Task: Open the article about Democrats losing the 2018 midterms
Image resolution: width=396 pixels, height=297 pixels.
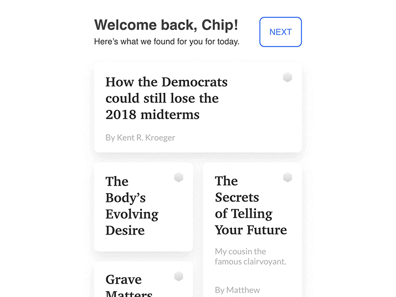Action: click(166, 98)
